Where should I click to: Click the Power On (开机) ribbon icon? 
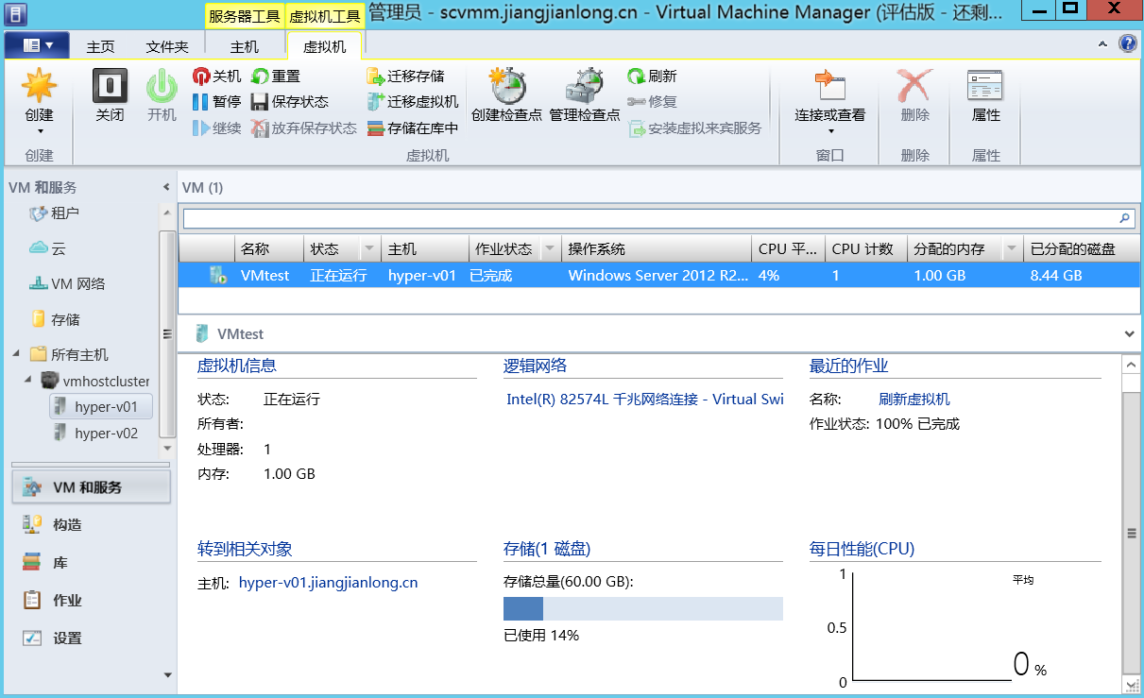pos(162,95)
